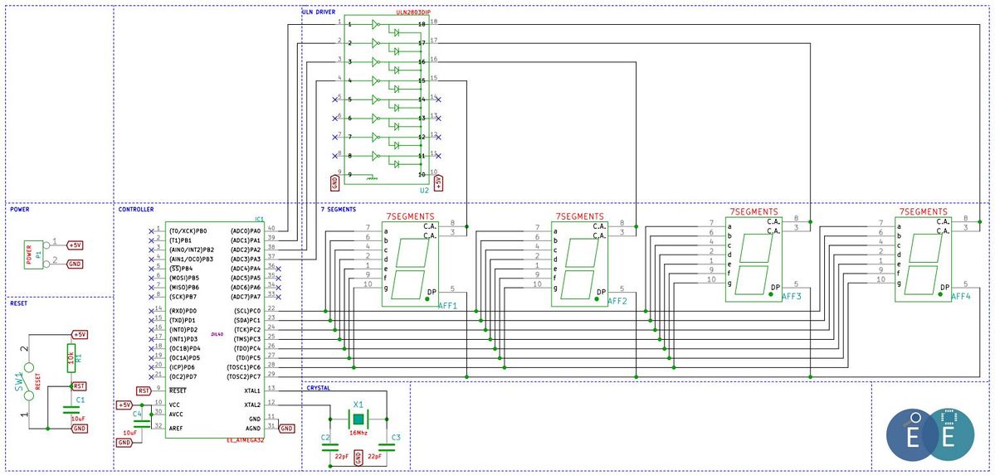
Task: Select the GND flag at ULN pin 9
Action: click(334, 184)
